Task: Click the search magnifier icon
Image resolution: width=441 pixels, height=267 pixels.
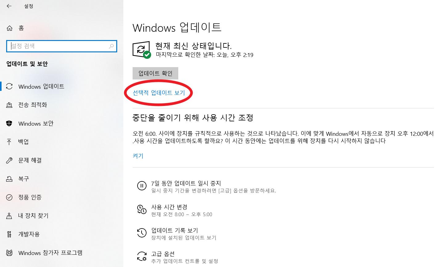Action: click(x=111, y=46)
